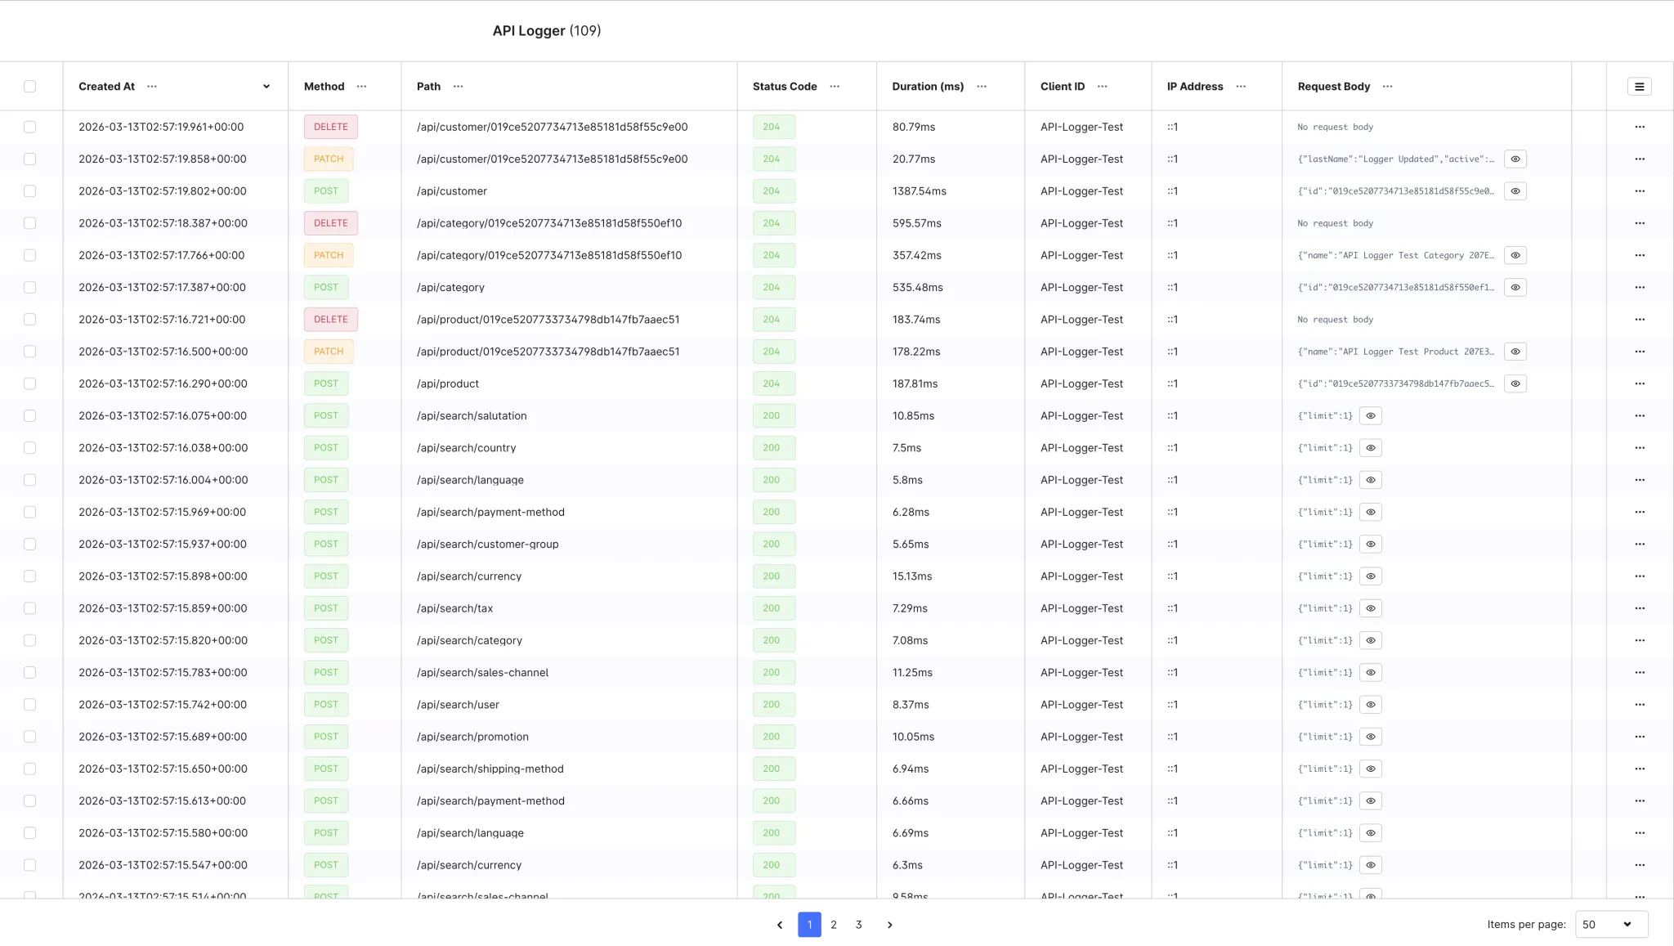This screenshot has height=946, width=1674.
Task: Open the items per page dropdown
Action: [1610, 925]
